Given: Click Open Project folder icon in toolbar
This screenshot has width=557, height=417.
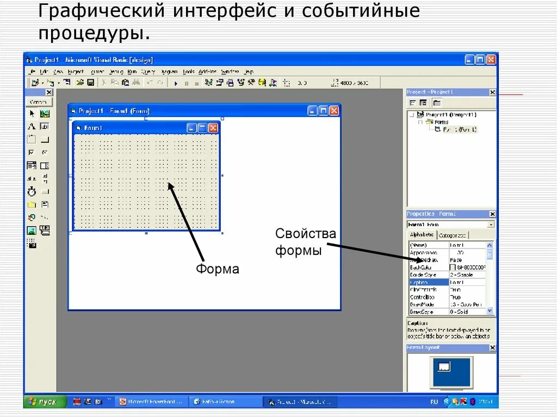Looking at the screenshot, I should pos(81,83).
